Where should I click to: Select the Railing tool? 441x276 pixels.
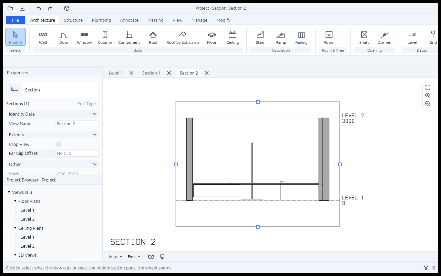pyautogui.click(x=301, y=37)
